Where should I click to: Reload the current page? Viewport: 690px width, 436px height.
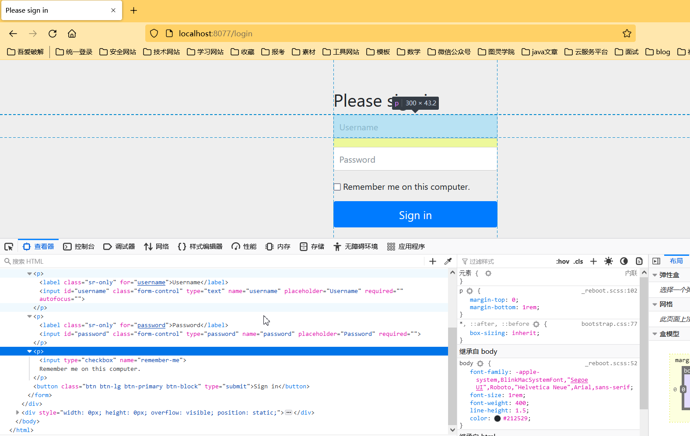pos(53,33)
